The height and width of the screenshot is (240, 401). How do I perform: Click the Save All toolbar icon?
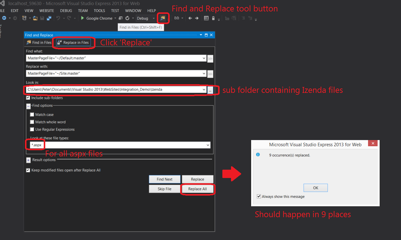tap(49, 18)
